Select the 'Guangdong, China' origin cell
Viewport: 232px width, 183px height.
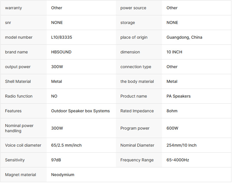tap(184, 37)
